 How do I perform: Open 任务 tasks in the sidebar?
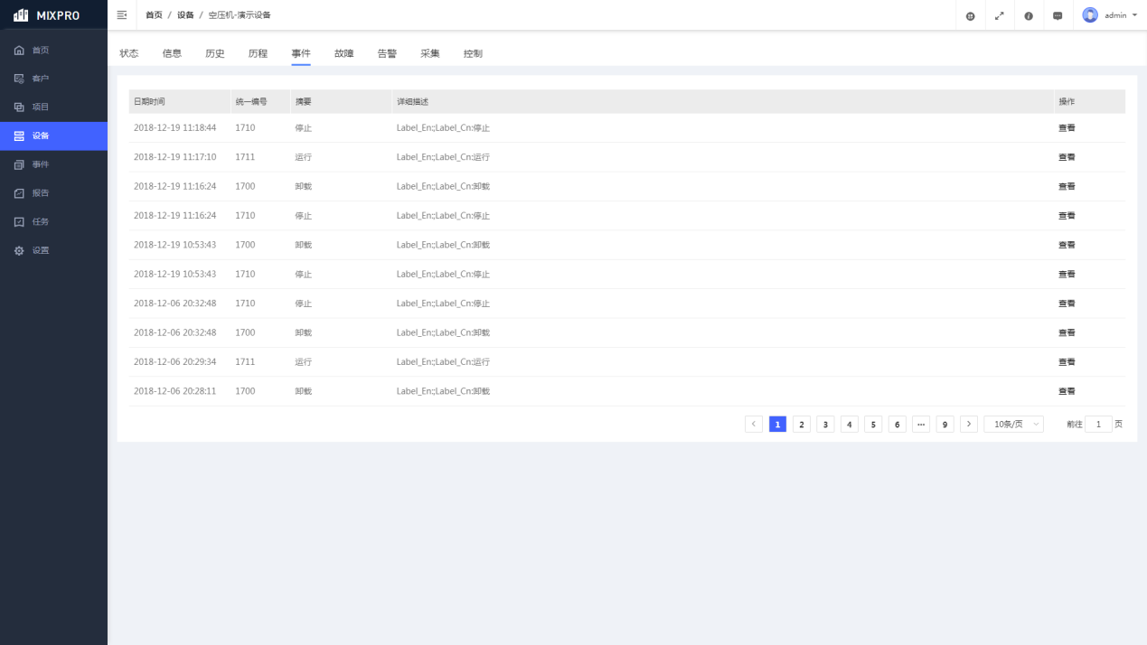pos(41,221)
